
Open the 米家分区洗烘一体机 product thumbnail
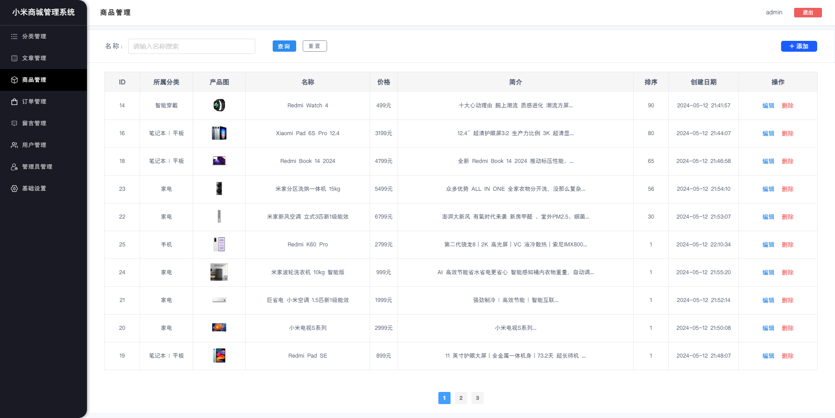coord(219,189)
